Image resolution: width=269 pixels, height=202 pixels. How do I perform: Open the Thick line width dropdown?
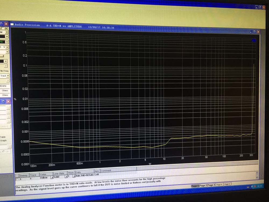coord(74,176)
